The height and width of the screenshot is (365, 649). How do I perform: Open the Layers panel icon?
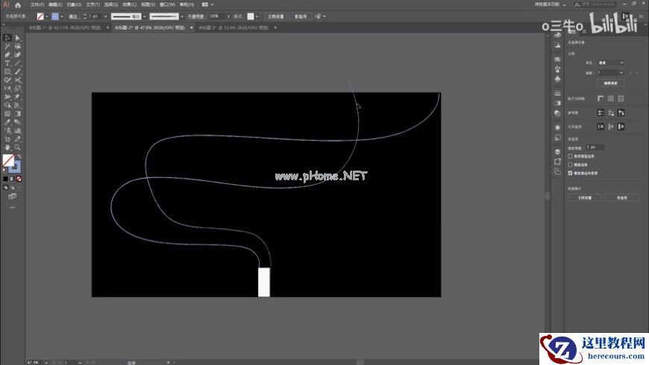tap(557, 152)
